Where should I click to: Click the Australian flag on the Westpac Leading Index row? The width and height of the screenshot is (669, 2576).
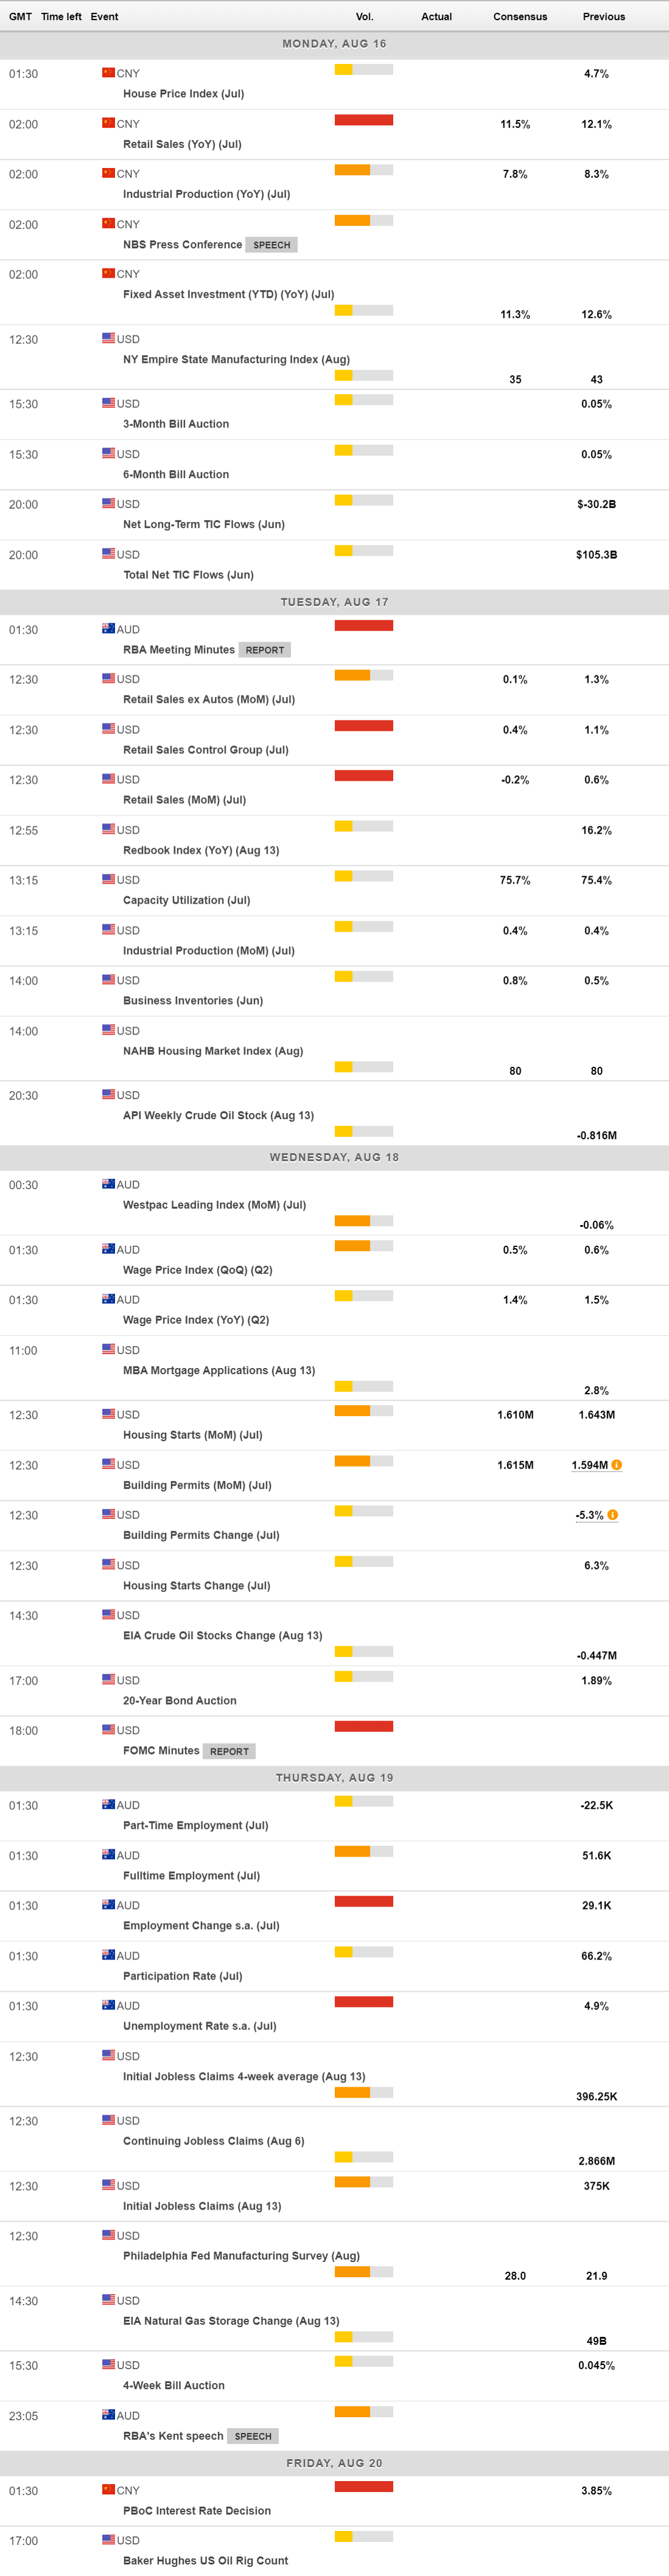pyautogui.click(x=108, y=1184)
